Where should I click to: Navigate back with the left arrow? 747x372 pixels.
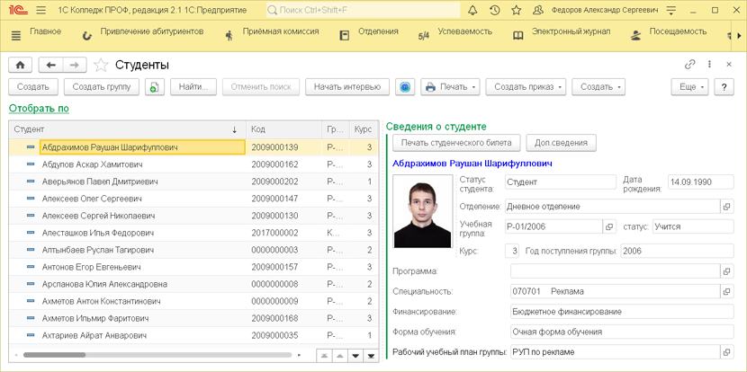(x=51, y=66)
